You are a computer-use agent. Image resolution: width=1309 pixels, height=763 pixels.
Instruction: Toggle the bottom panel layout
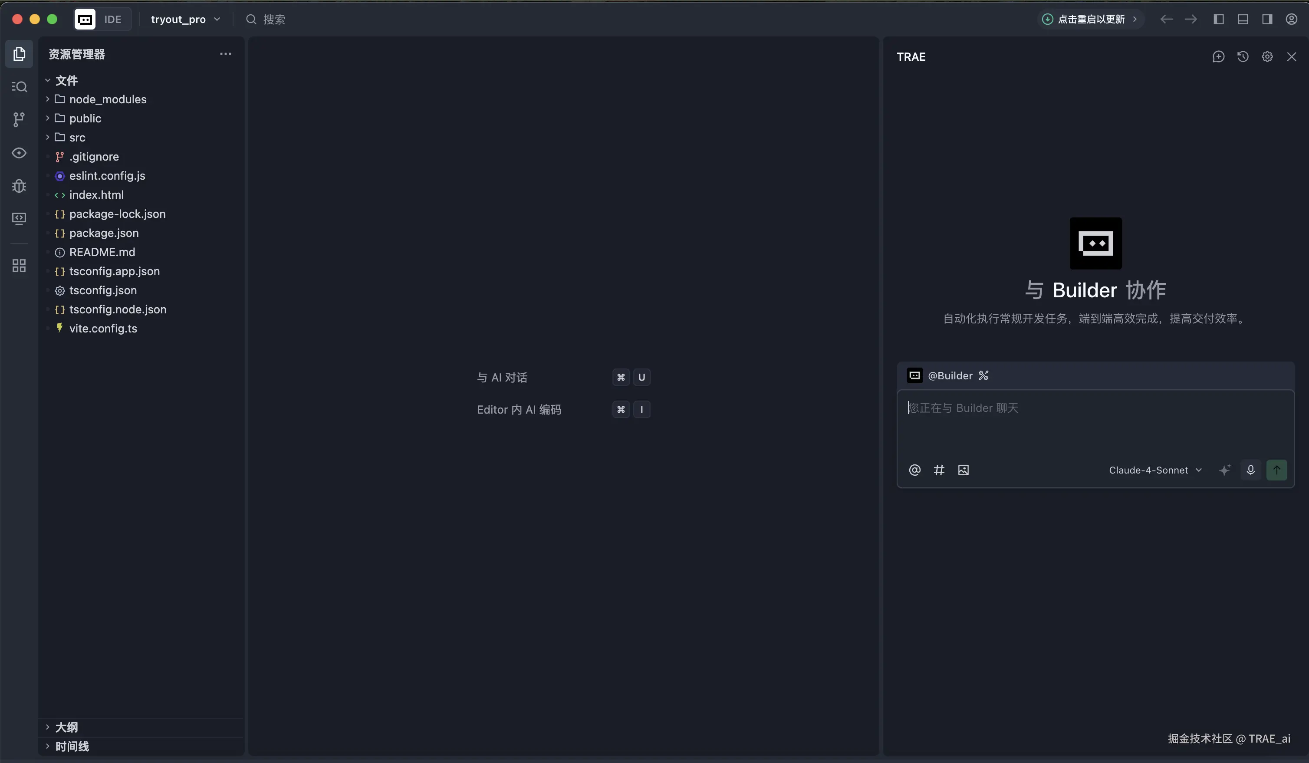pos(1243,19)
